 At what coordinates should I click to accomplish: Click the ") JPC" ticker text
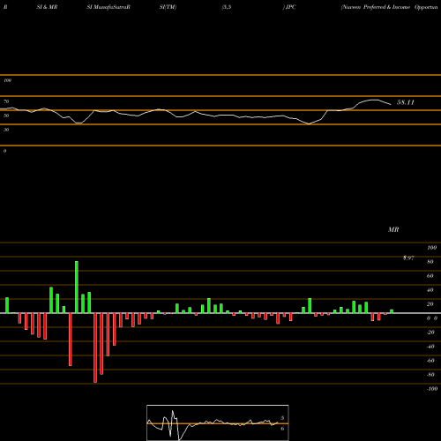coord(289,7)
